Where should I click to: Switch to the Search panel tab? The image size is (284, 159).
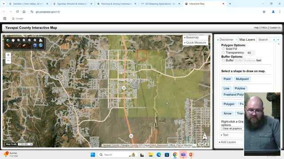click(x=263, y=39)
